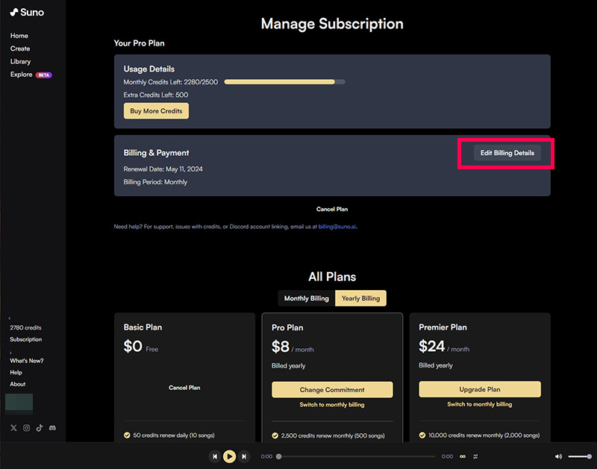
Task: Adjust the volume slider
Action: pos(580,456)
